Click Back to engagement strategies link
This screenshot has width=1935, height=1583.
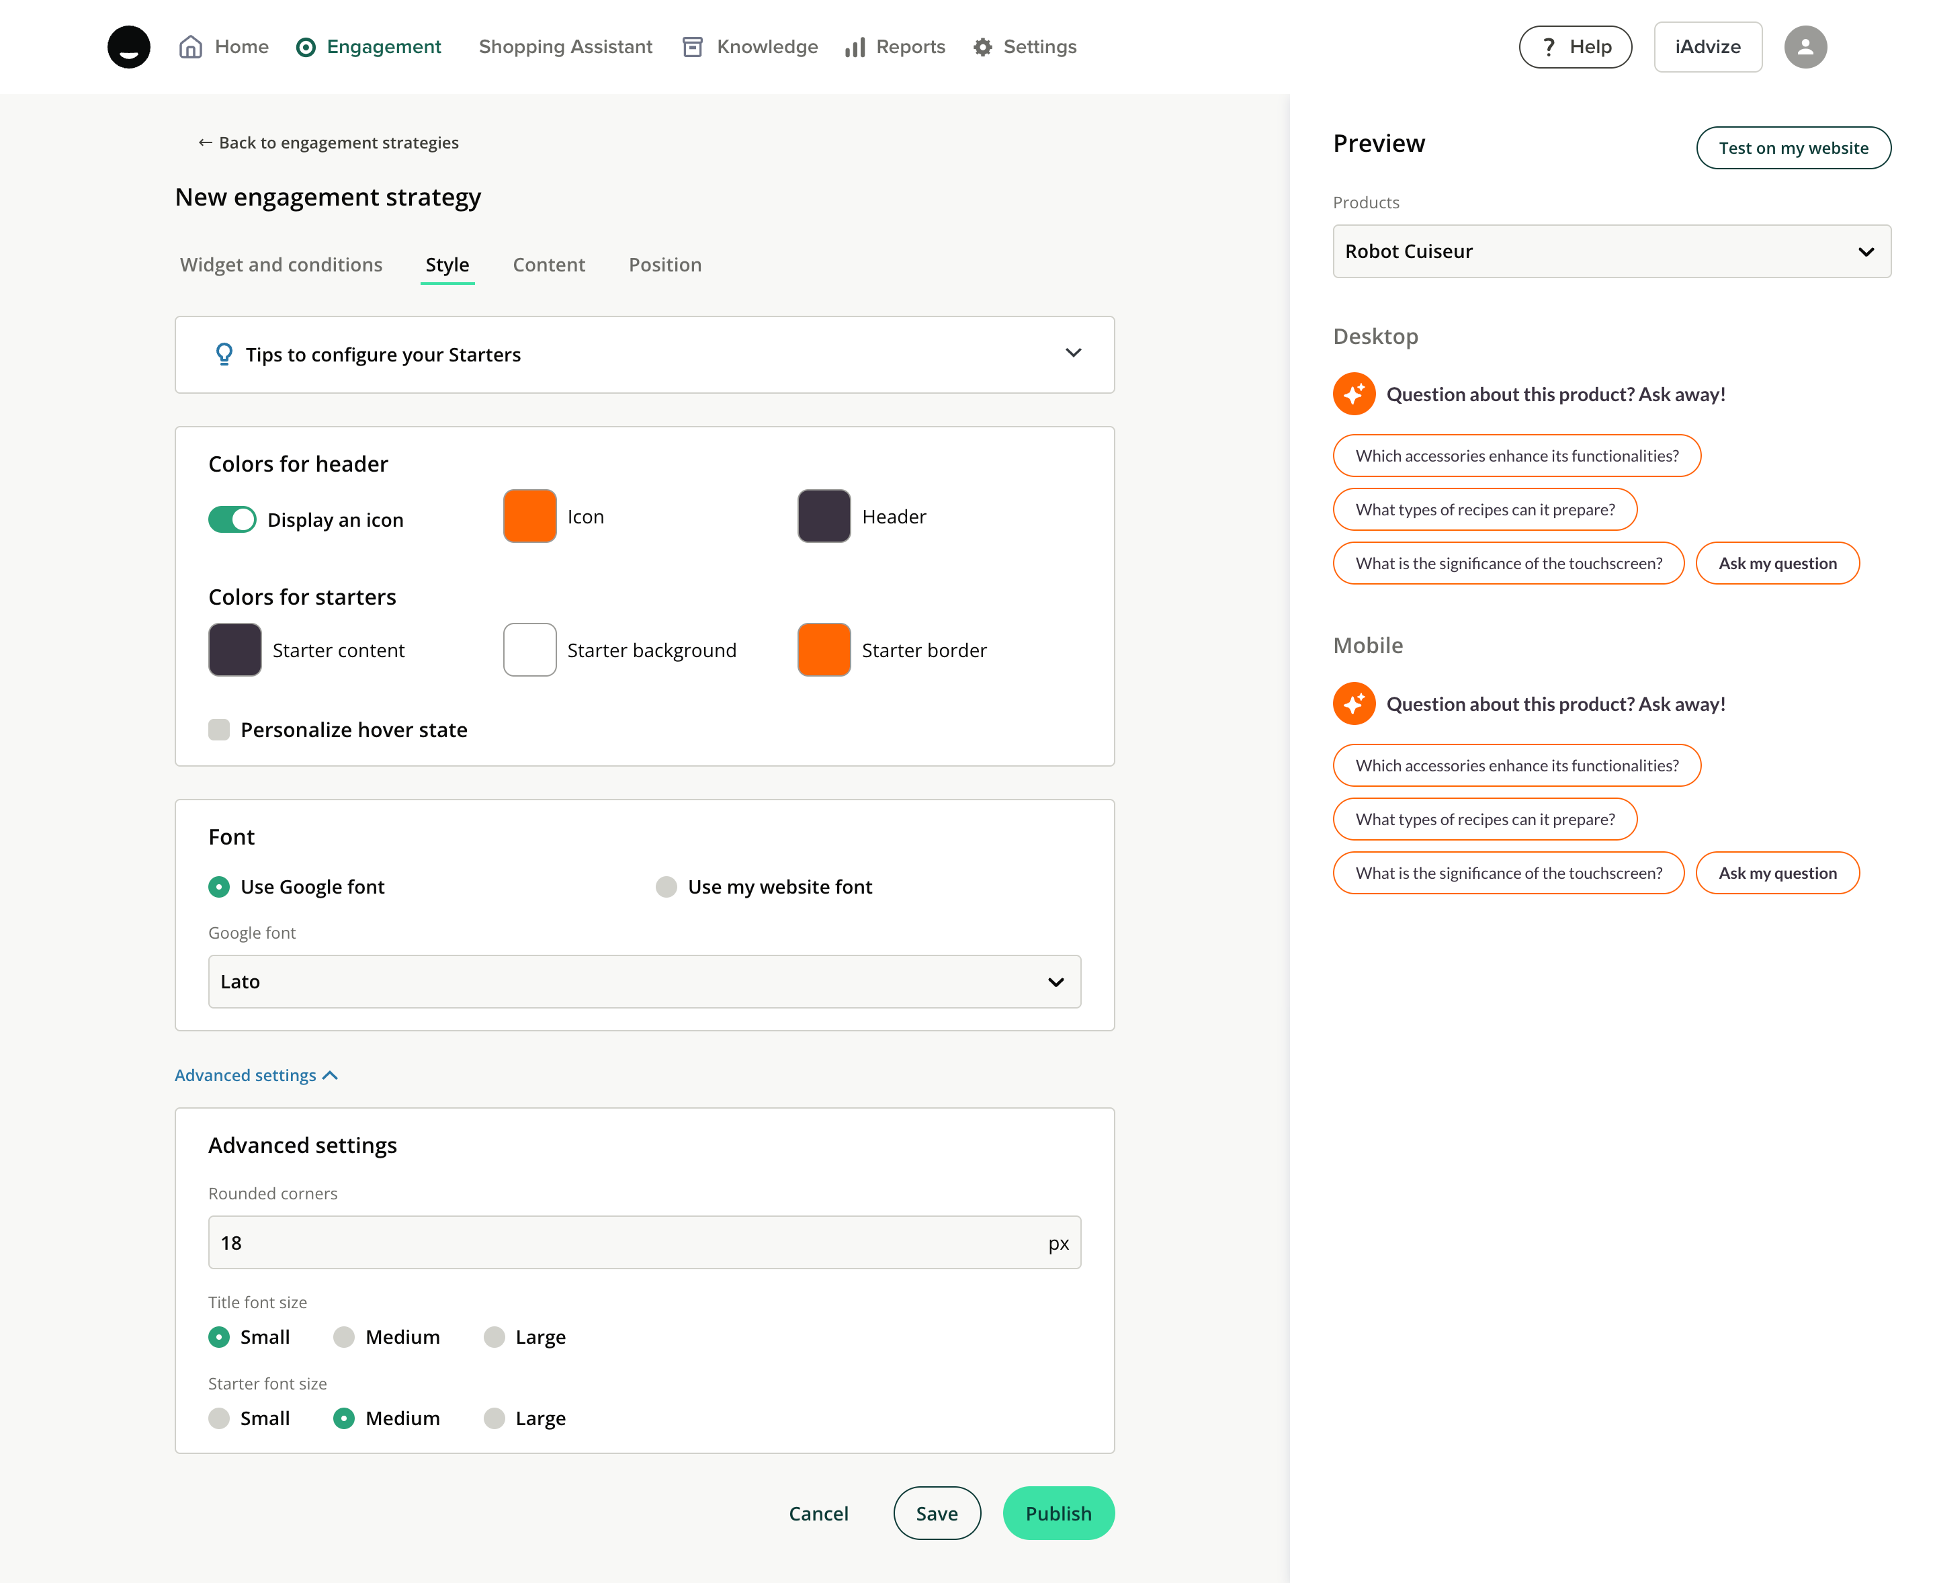329,143
